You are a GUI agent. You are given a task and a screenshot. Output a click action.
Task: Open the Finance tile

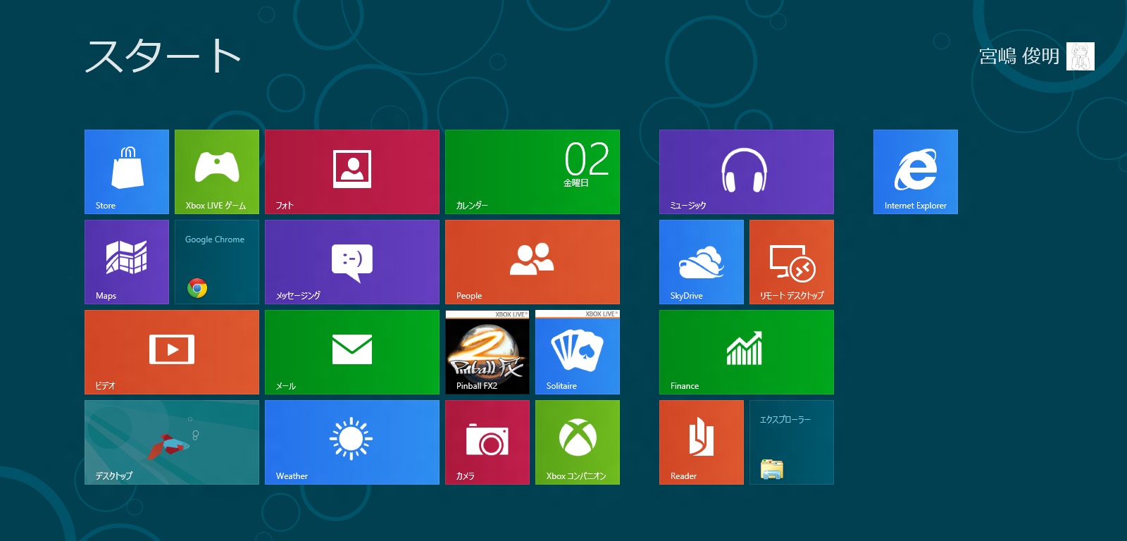[747, 352]
